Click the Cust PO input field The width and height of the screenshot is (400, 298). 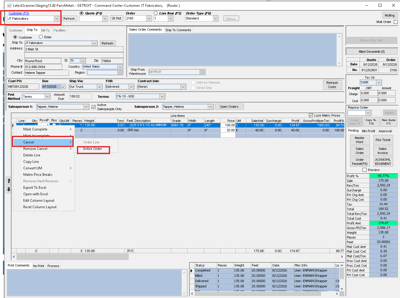pyautogui.click(x=23, y=87)
